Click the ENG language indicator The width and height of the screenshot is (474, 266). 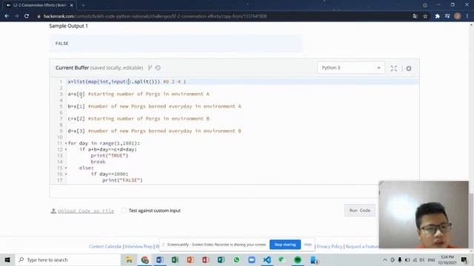point(431,259)
